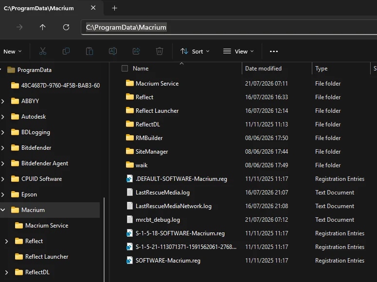Viewport: 377px width, 282px height.
Task: Add a new tab with plus button
Action: click(115, 8)
